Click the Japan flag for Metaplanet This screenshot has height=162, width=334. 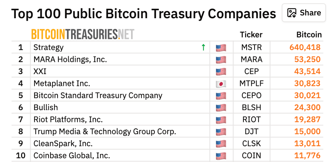tap(221, 84)
